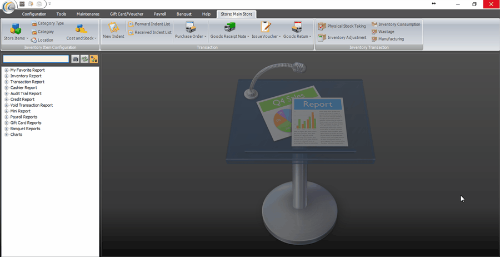
Task: Open Purchase Order dropdown arrow
Action: (x=206, y=37)
